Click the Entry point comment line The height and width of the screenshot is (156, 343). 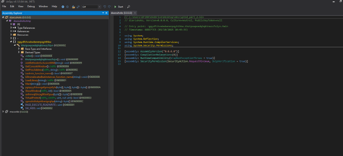click(x=176, y=26)
